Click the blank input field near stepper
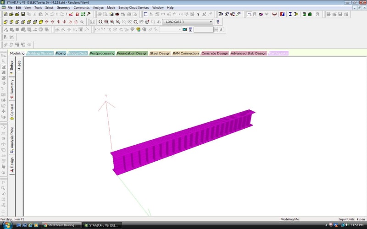The width and height of the screenshot is (367, 229). [x=204, y=29]
